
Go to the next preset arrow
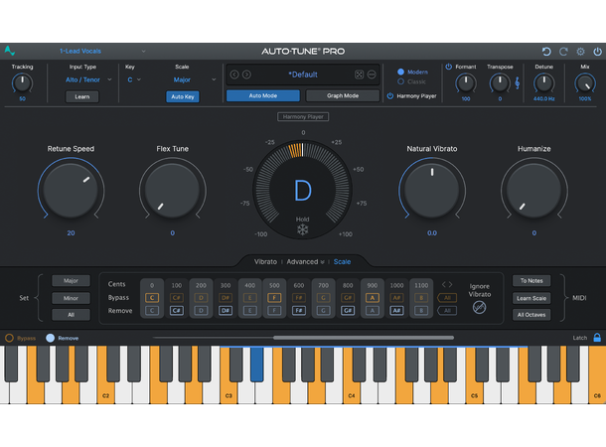tap(246, 74)
